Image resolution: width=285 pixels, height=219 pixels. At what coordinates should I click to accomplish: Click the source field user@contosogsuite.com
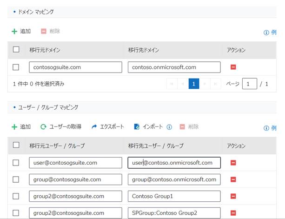coord(75,163)
